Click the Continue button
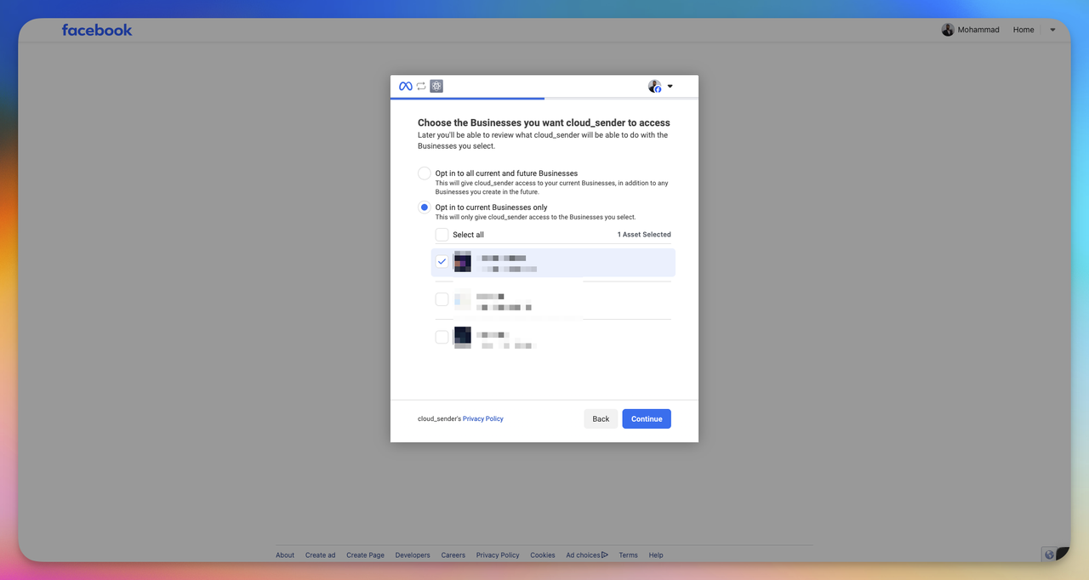Viewport: 1089px width, 580px height. [x=647, y=418]
